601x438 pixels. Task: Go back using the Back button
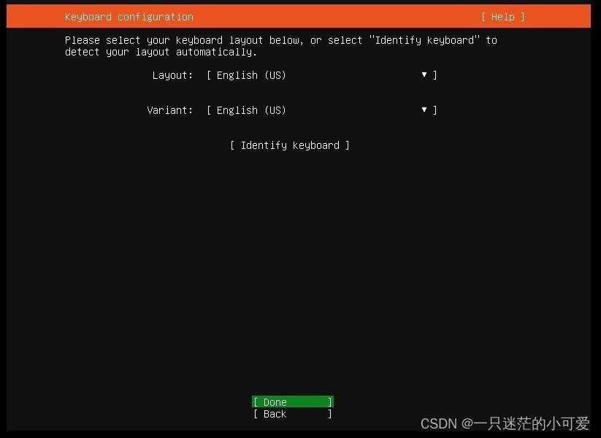pyautogui.click(x=292, y=414)
